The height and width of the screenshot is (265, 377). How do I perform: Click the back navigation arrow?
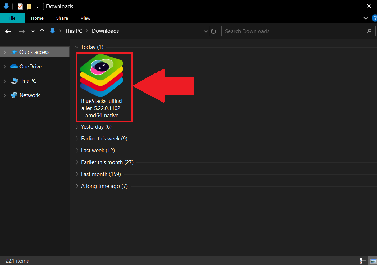tap(8, 31)
